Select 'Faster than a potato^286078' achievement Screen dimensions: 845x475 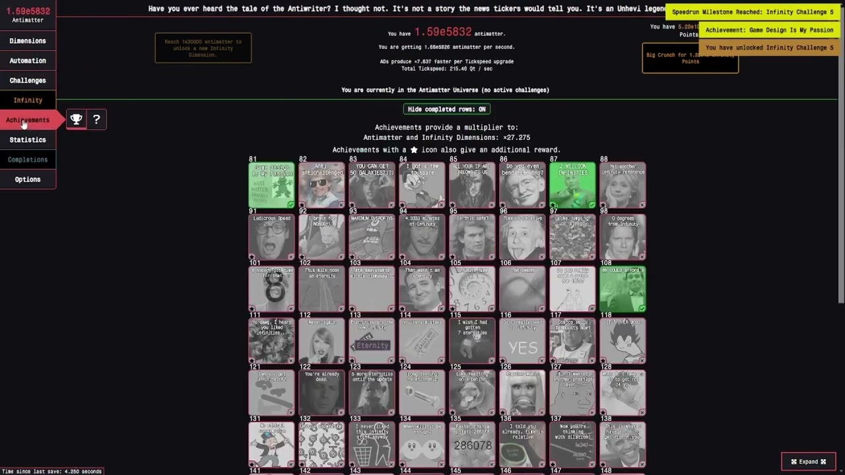pos(472,446)
